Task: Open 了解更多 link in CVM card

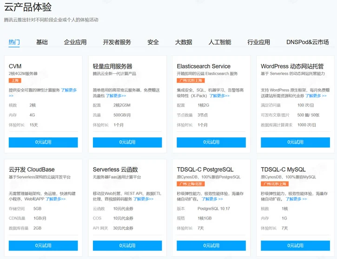Action: (69, 90)
